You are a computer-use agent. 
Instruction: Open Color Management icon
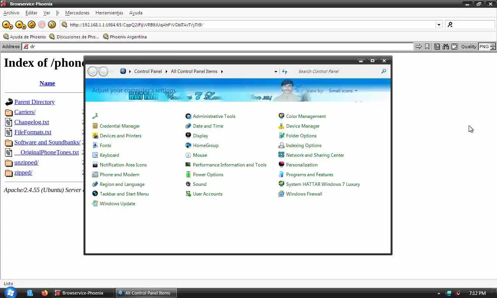point(282,116)
